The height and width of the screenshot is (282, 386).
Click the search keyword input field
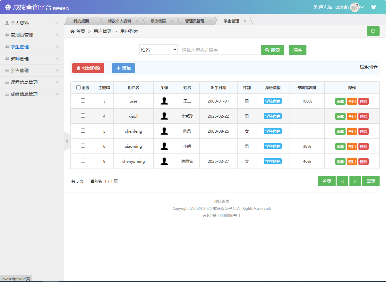tap(219, 50)
